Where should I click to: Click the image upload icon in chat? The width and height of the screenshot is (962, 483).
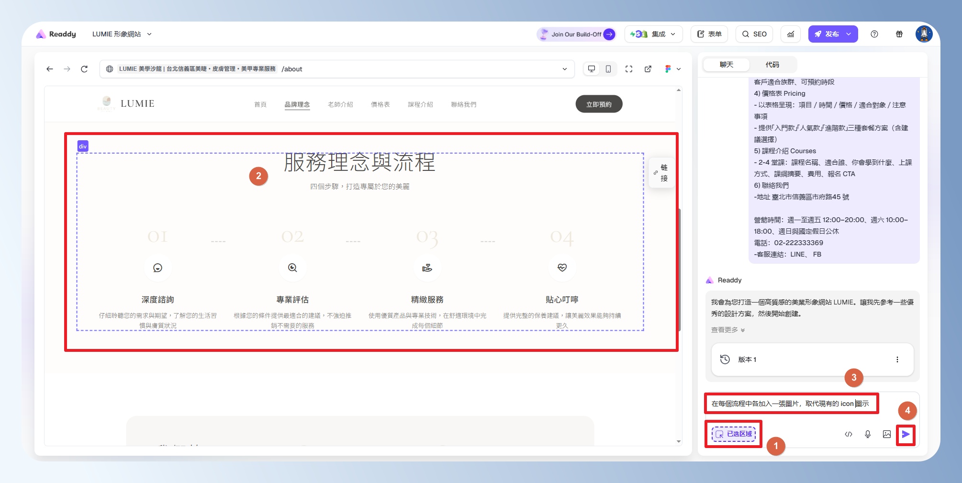point(886,434)
